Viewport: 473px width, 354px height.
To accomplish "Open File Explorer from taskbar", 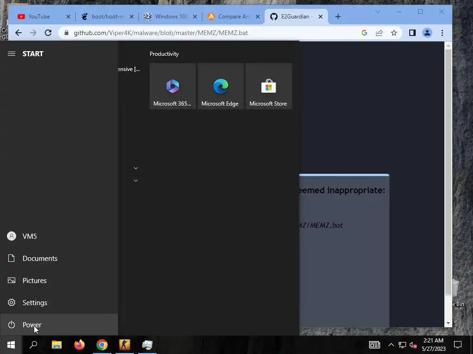I will click(56, 345).
